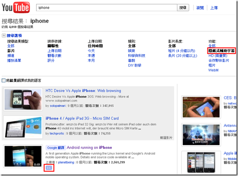
Task: Filter by 短片 (4 分鐘以內)
Action: coord(182,51)
